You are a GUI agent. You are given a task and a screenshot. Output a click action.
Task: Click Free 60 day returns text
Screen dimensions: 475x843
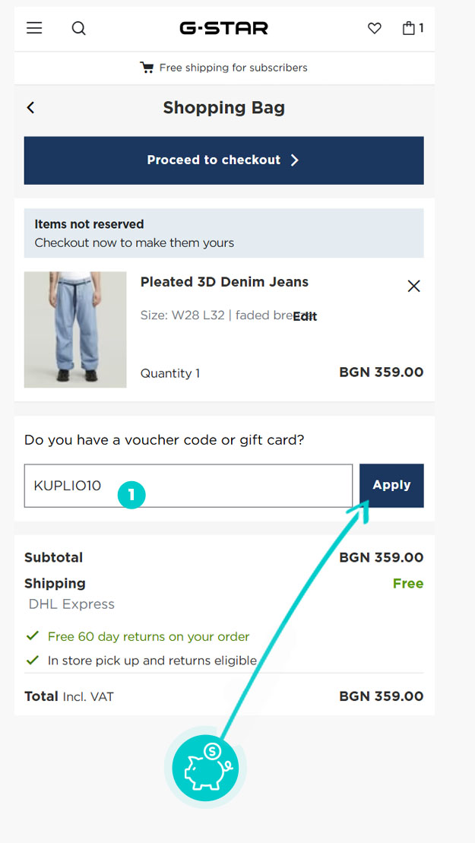(148, 636)
